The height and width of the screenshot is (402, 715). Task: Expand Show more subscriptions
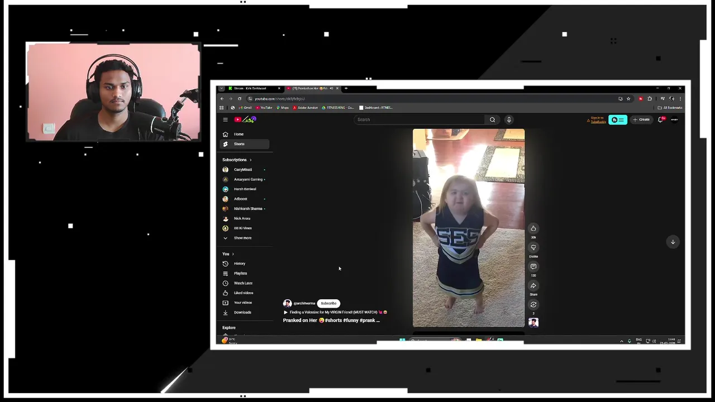[x=245, y=238]
